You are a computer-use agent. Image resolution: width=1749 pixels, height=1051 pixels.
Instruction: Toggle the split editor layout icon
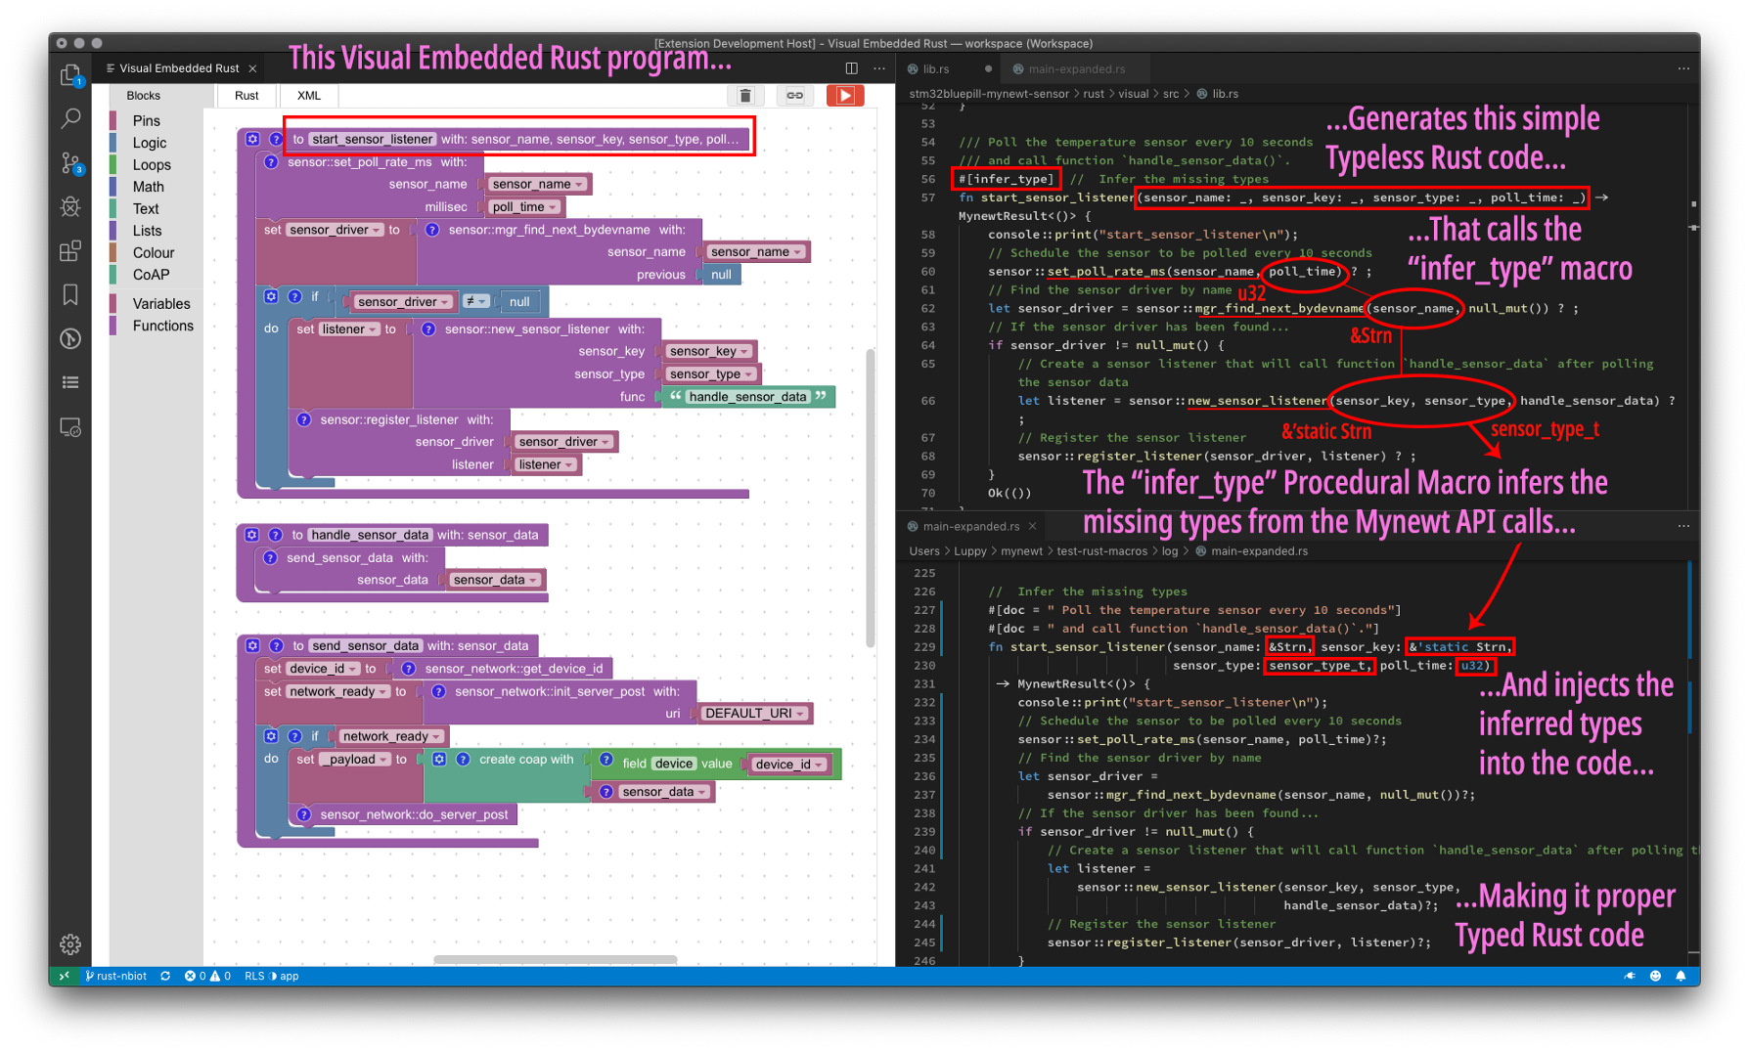tap(851, 67)
